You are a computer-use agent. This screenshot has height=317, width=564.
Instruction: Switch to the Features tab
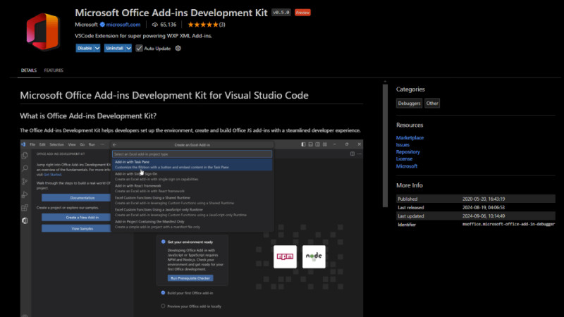pos(54,70)
